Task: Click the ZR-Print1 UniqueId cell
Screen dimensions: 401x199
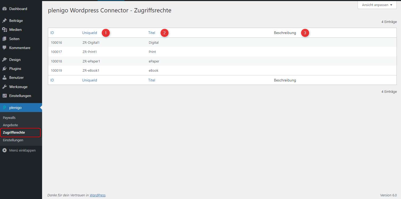Action: tap(90, 52)
